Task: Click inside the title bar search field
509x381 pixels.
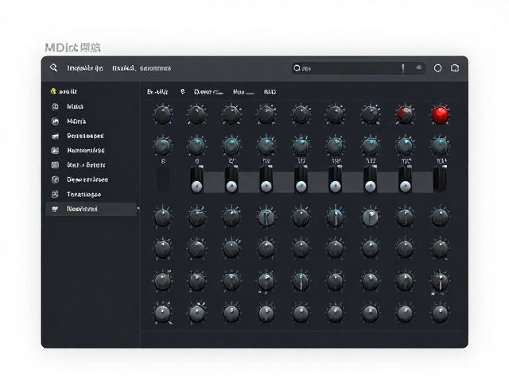Action: pos(359,68)
